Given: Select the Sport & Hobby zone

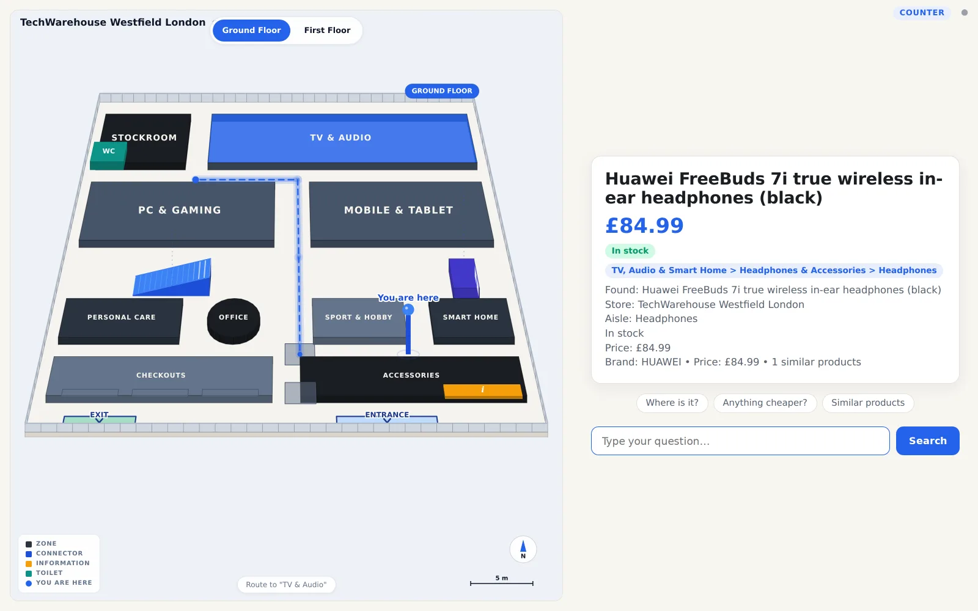Looking at the screenshot, I should coord(359,320).
